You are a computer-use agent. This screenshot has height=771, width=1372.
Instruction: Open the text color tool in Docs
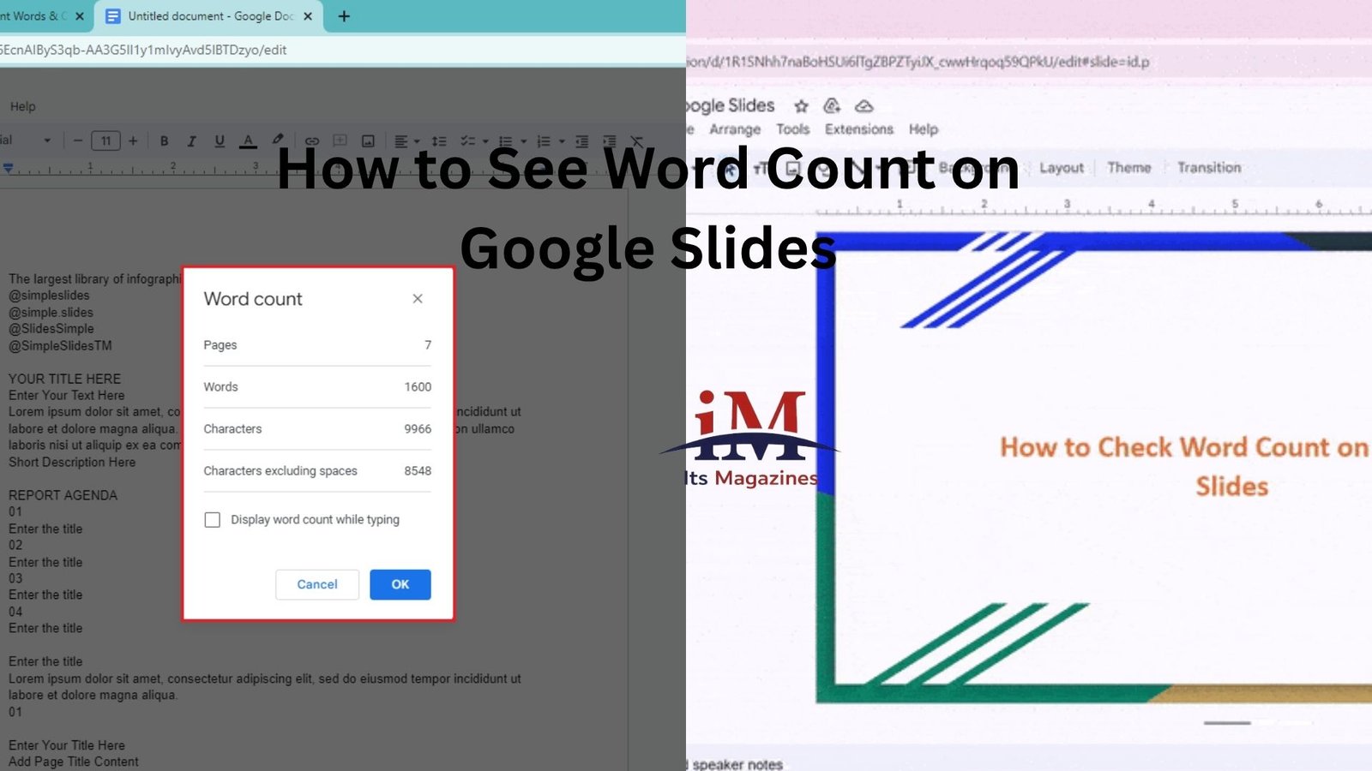[x=248, y=141]
